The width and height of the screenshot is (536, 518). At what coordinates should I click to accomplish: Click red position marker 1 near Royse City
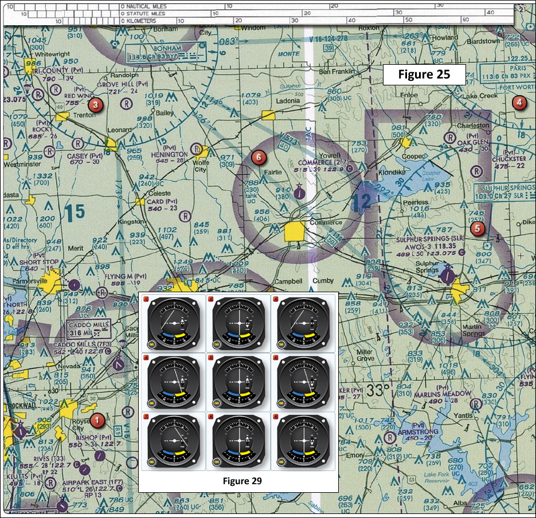click(x=97, y=421)
